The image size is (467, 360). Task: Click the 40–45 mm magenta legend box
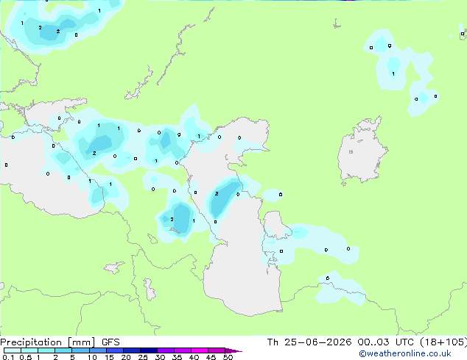[x=200, y=350]
